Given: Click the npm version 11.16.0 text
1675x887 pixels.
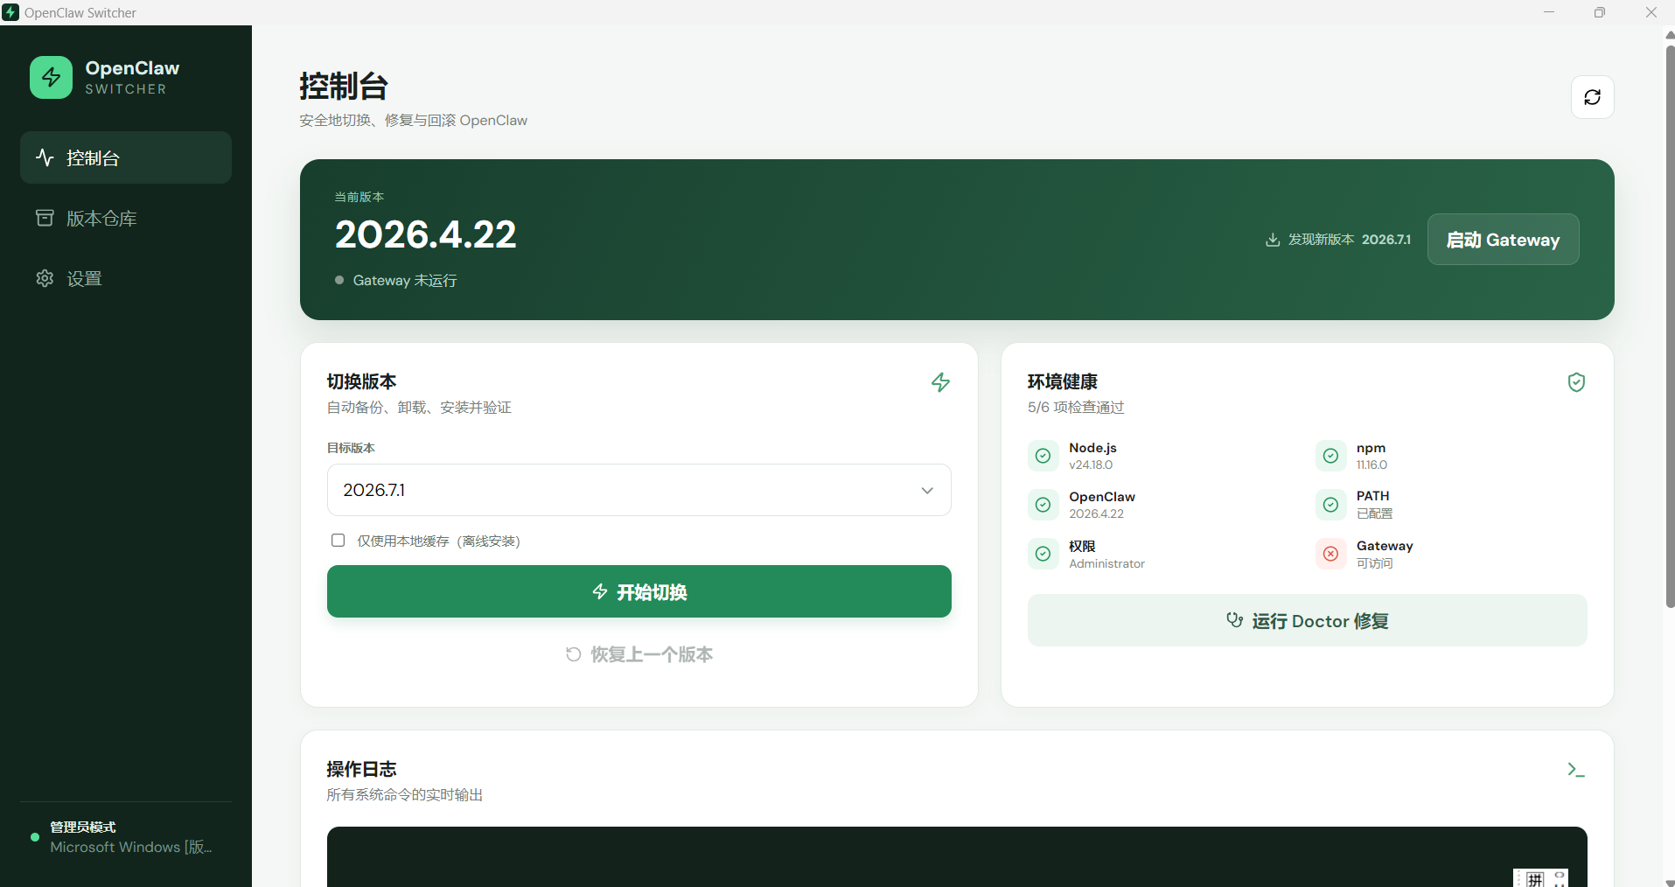Looking at the screenshot, I should [1371, 465].
